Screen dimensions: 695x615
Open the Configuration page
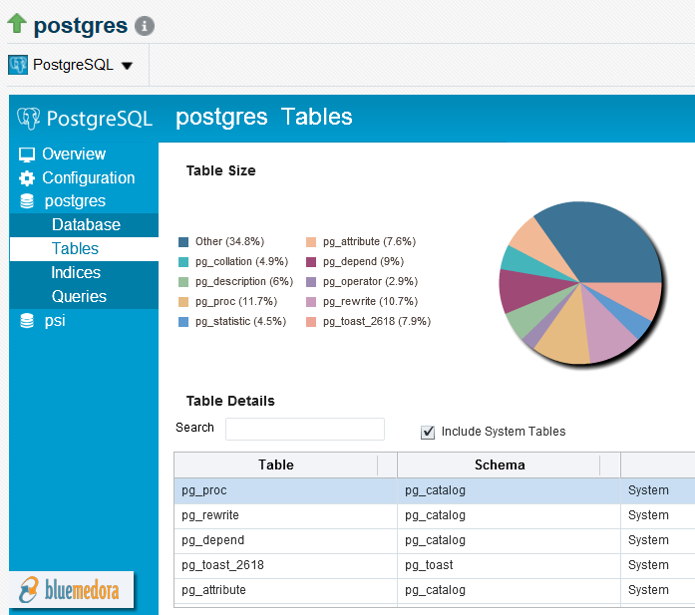(88, 178)
